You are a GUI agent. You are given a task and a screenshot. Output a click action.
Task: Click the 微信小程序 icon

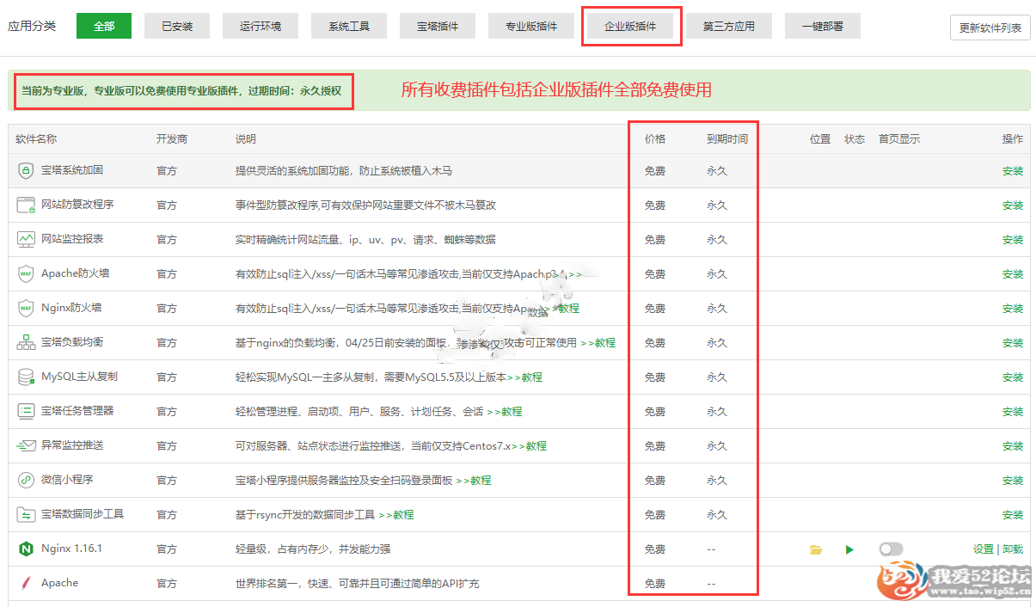pyautogui.click(x=26, y=481)
